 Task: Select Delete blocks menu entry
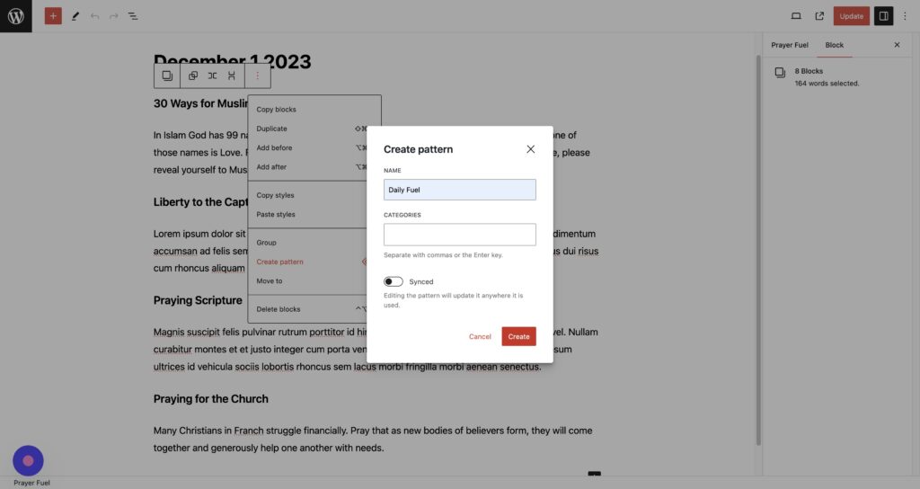pyautogui.click(x=279, y=309)
